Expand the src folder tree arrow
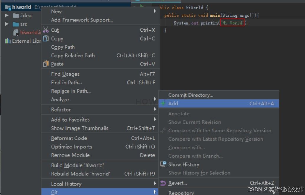 pos(7,24)
